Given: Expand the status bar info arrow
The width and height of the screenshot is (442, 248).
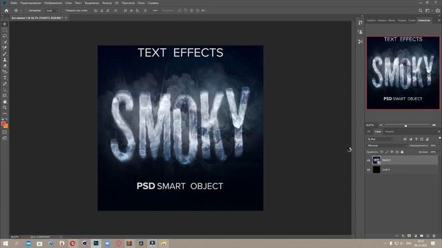Looking at the screenshot, I should (x=61, y=237).
